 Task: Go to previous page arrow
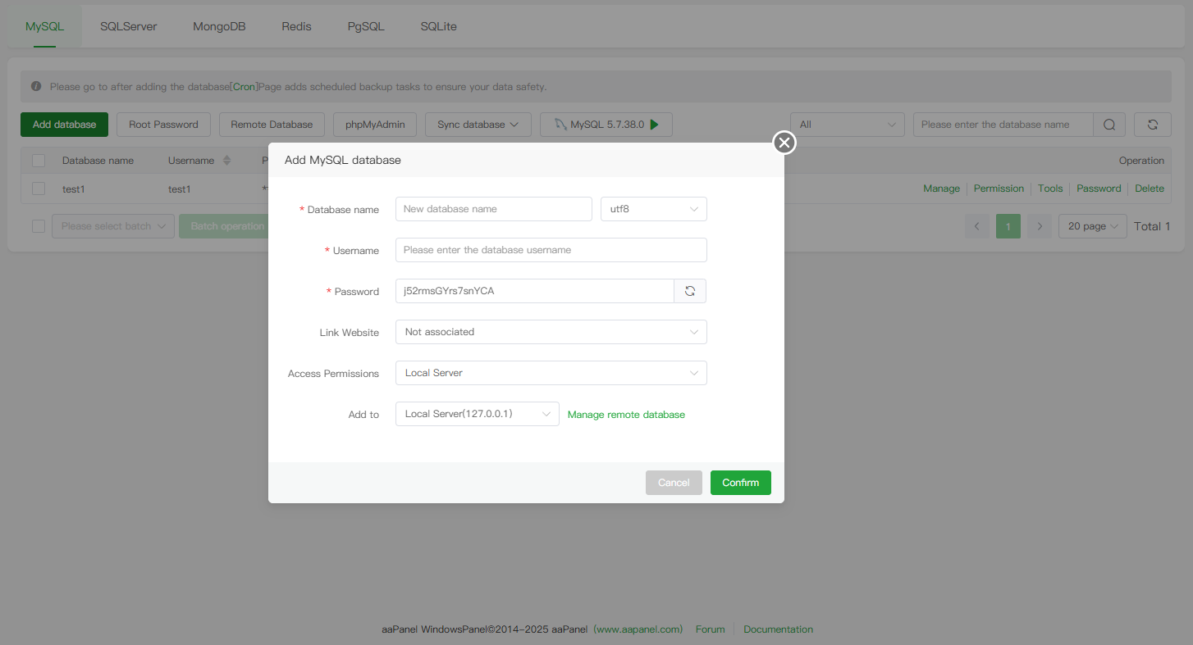coord(976,226)
